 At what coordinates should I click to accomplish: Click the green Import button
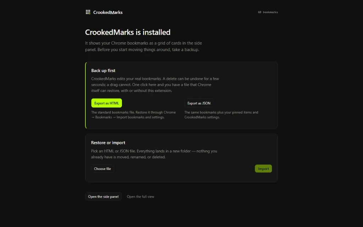[263, 168]
